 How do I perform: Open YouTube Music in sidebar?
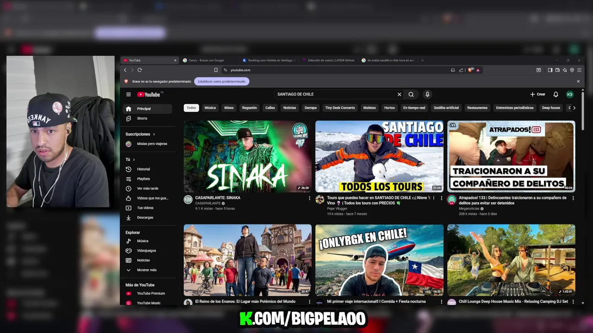(x=147, y=303)
